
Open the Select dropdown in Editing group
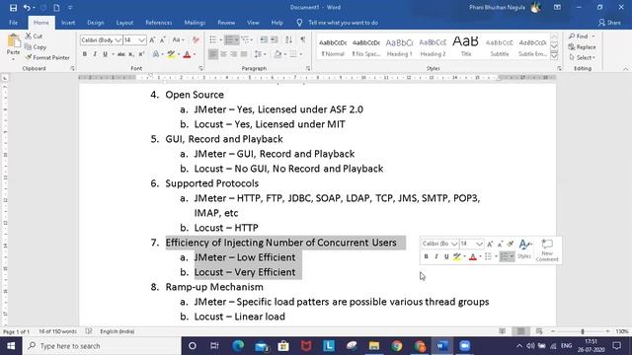coord(583,57)
